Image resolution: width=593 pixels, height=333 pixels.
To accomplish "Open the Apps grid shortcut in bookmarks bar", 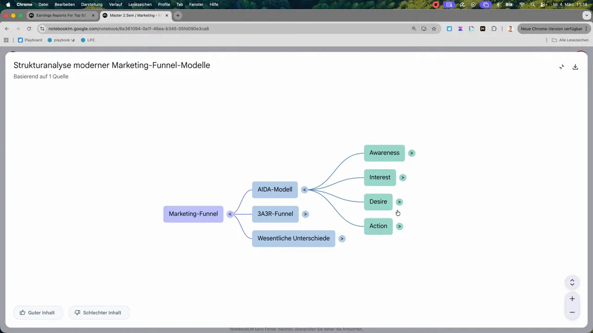I will tap(6, 40).
